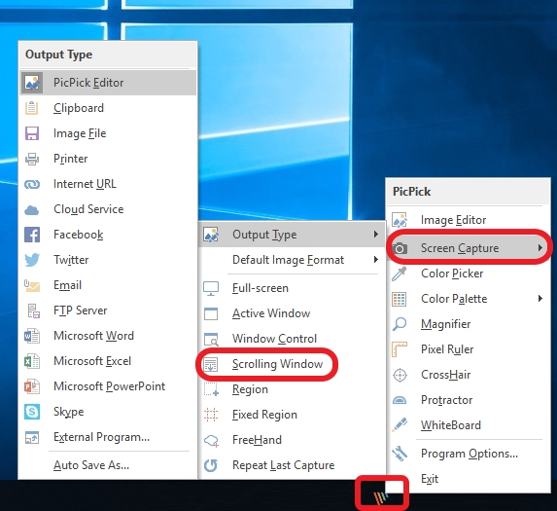Click the Repeat Last Capture icon
Screen dimensions: 557x511
click(211, 465)
